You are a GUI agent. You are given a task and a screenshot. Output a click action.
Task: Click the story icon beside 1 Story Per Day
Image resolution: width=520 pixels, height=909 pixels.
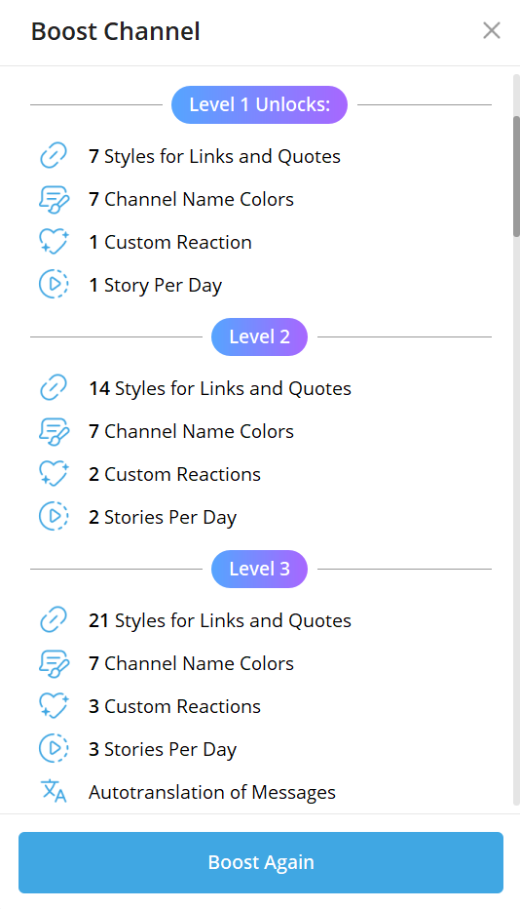click(x=54, y=285)
